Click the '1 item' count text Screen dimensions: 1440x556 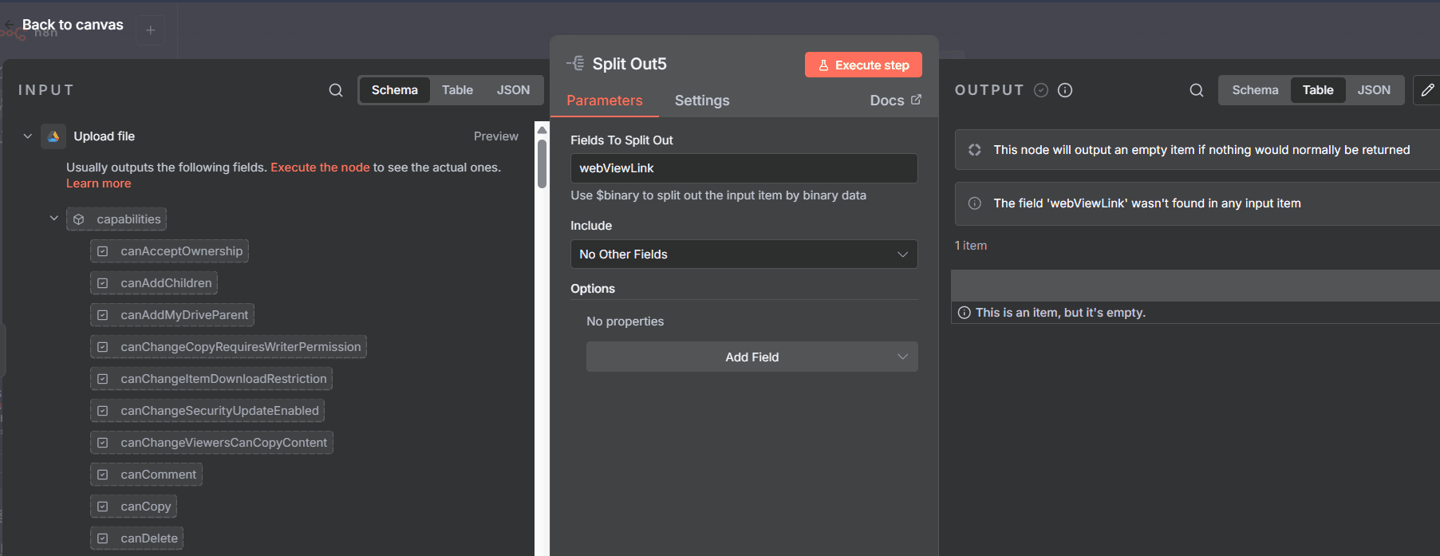(971, 246)
